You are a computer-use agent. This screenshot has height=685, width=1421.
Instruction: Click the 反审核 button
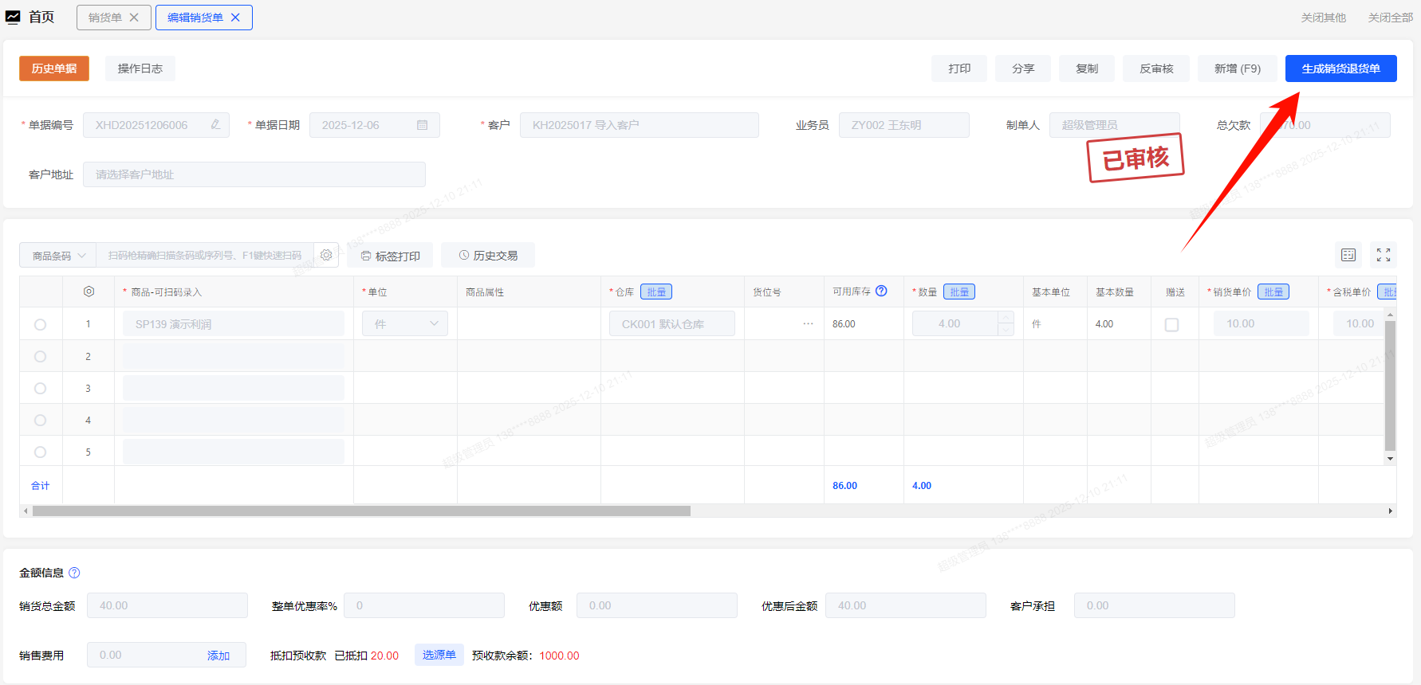tap(1156, 68)
